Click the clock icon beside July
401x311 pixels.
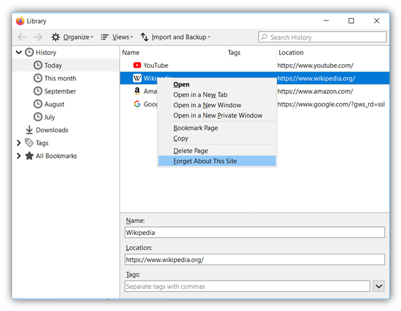tap(38, 117)
